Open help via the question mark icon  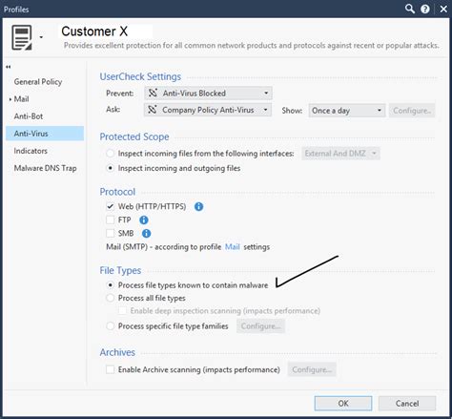(425, 9)
